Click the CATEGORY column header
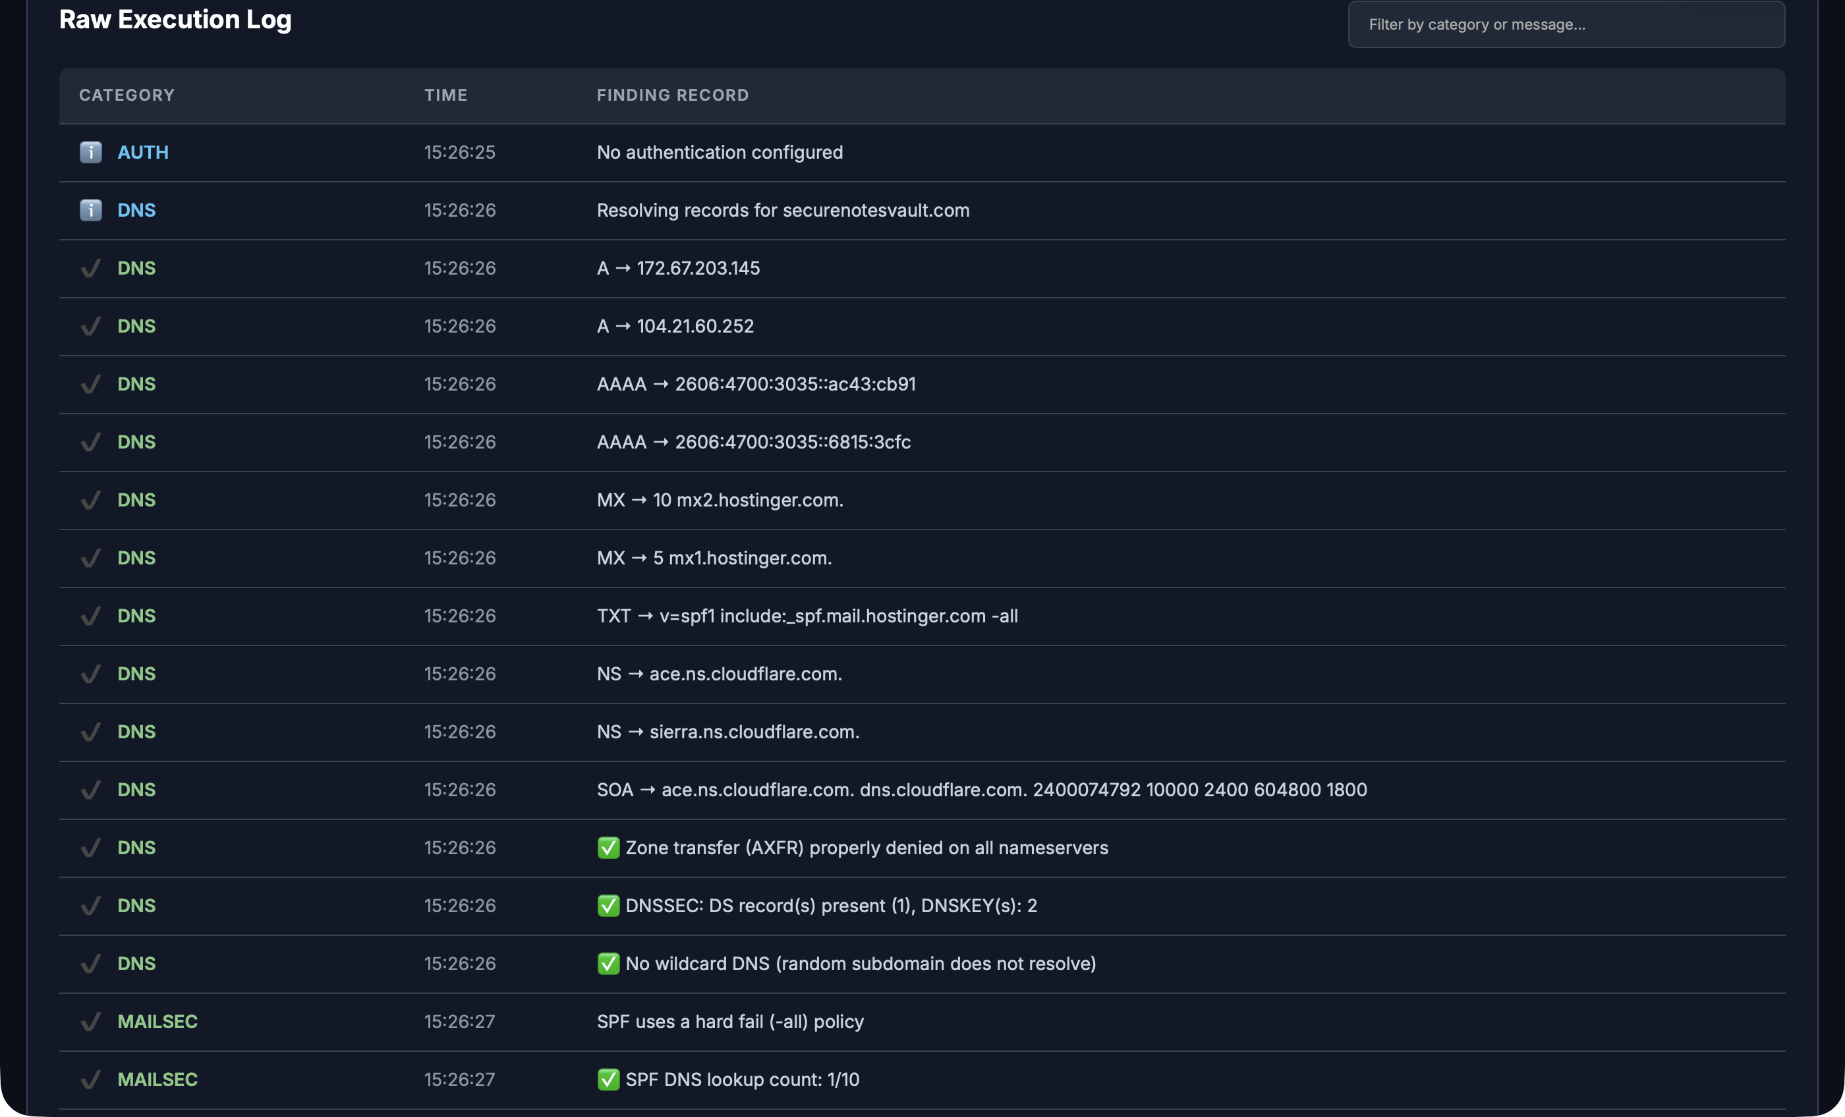This screenshot has height=1117, width=1845. [x=127, y=95]
